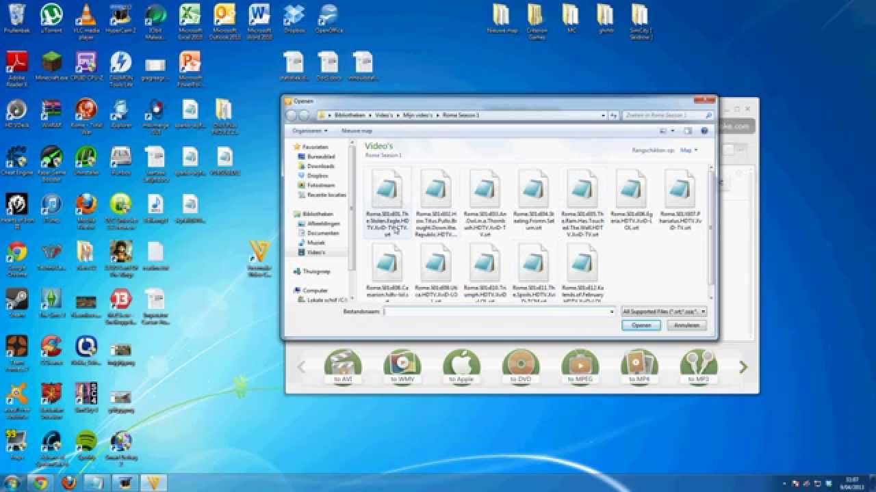The height and width of the screenshot is (492, 876).
Task: Select file Rome.S01.E12 Kalends of February
Action: 582,272
